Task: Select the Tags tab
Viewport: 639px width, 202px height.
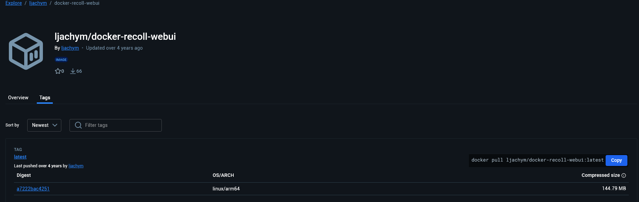Action: coord(45,98)
